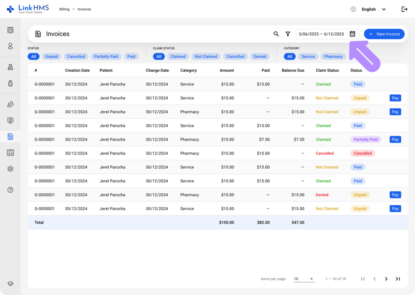The image size is (415, 295).
Task: Open the date range calendar icon
Action: [x=353, y=34]
